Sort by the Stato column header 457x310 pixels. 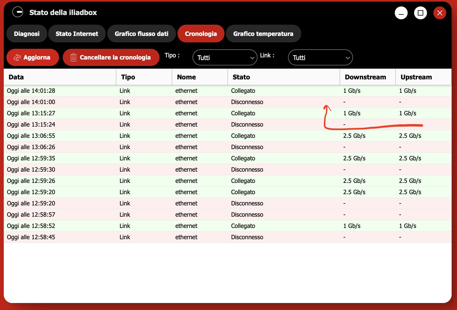[x=284, y=77]
